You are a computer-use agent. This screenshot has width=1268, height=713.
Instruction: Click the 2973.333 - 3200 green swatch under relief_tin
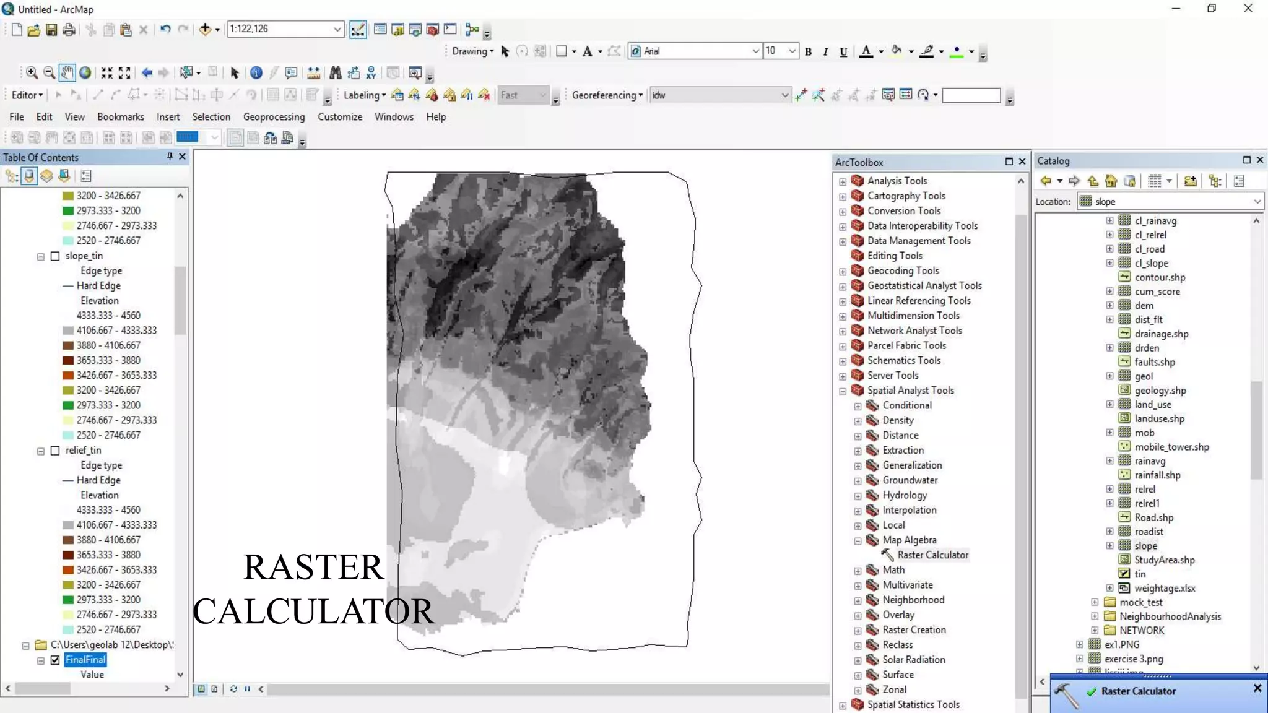pyautogui.click(x=68, y=600)
